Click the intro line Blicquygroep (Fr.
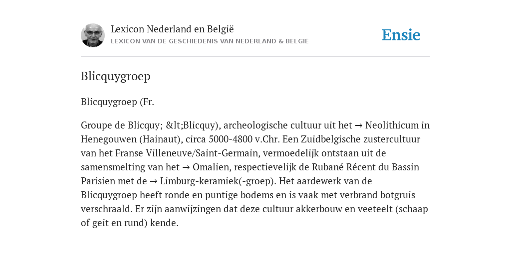 (x=117, y=102)
